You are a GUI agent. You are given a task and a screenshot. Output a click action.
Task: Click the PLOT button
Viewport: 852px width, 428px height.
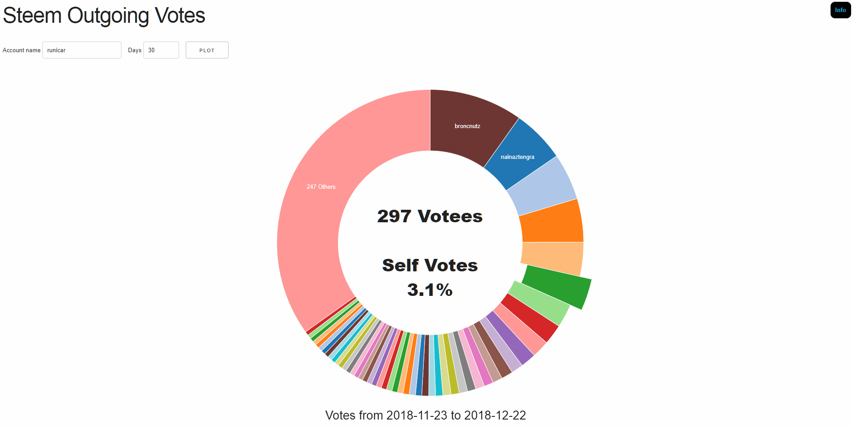coord(207,50)
